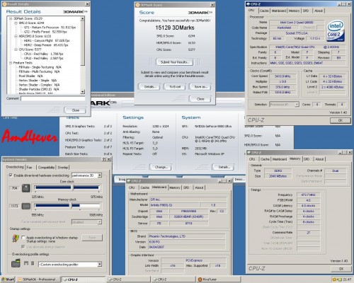Screen dimensions: 354x283
Task: Click the memory clock chip icon
Action: coord(26,206)
